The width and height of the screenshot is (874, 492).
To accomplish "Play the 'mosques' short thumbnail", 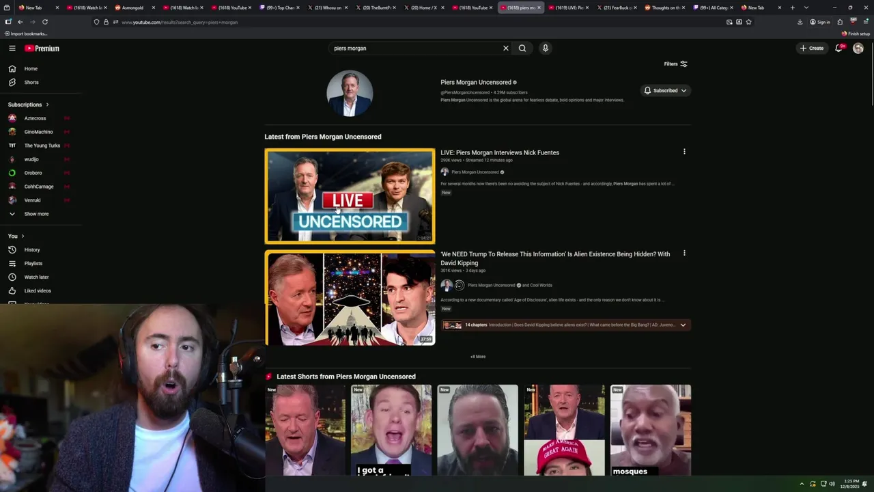I will [651, 430].
